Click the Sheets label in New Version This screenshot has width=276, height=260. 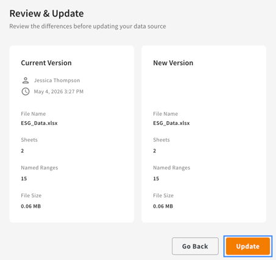coord(161,140)
